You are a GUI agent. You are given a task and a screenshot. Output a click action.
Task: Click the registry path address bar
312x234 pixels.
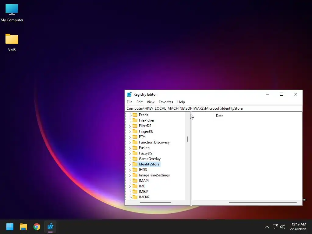coord(214,108)
